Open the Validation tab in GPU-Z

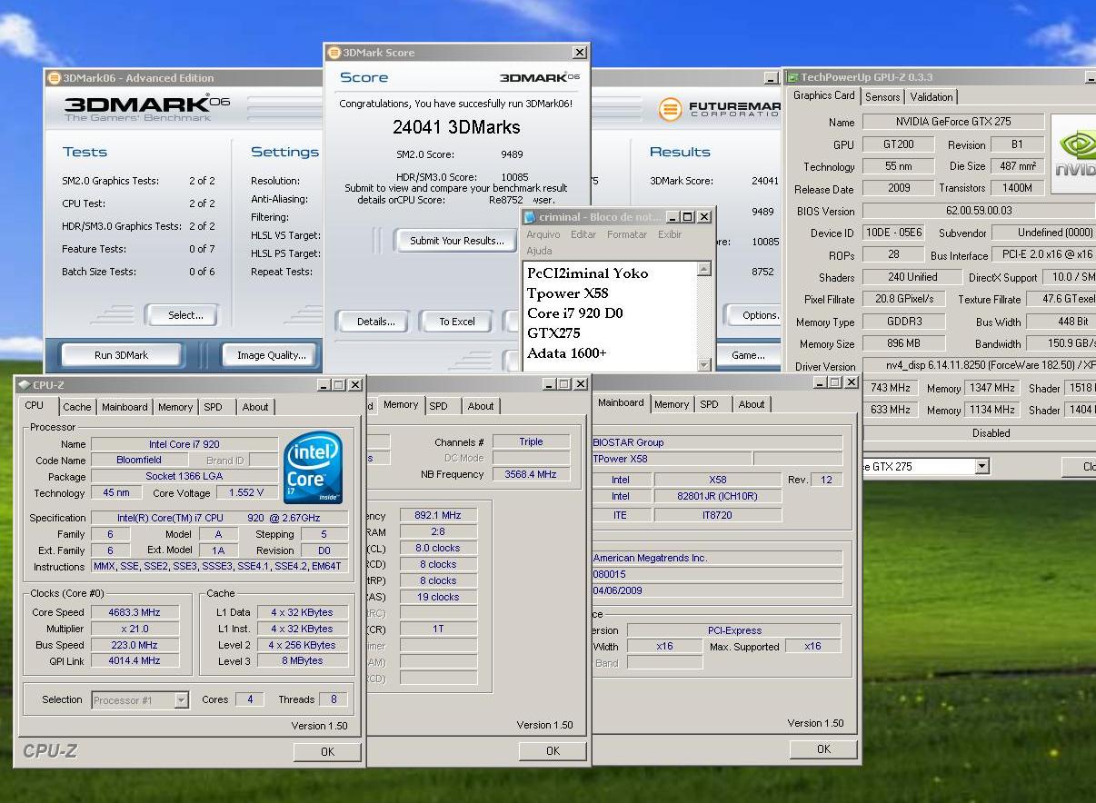click(932, 97)
